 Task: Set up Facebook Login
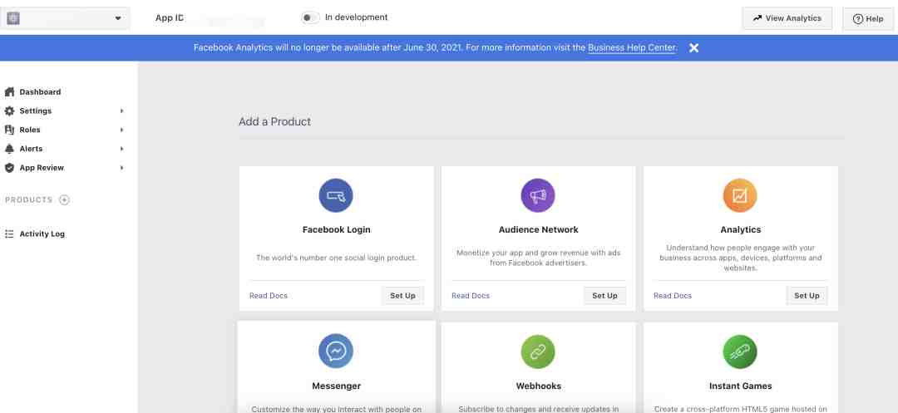click(402, 296)
